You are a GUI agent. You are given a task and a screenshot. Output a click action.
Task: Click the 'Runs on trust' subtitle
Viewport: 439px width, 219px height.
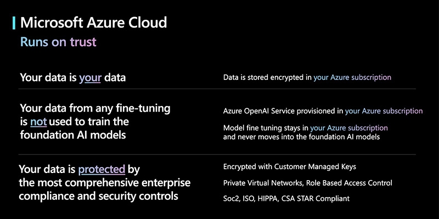click(x=58, y=42)
